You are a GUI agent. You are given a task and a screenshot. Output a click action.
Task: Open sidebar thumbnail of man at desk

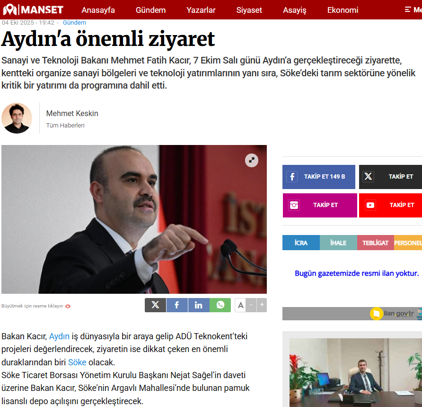[x=355, y=372]
